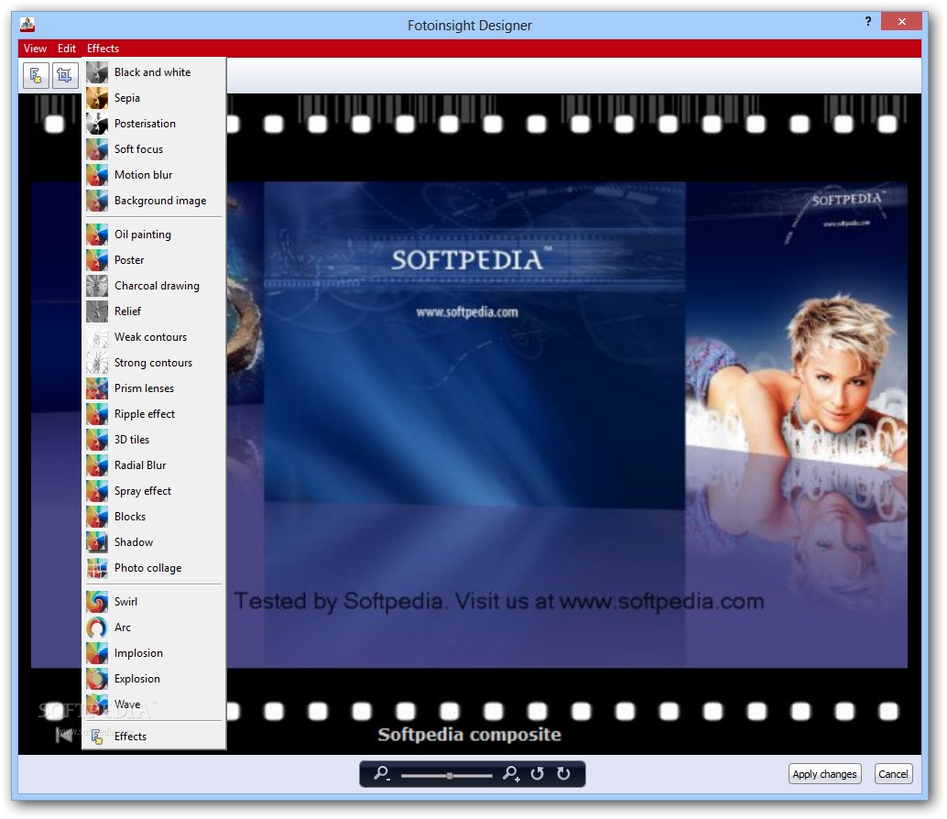Zoom out with the magnifier minus icon

point(381,774)
